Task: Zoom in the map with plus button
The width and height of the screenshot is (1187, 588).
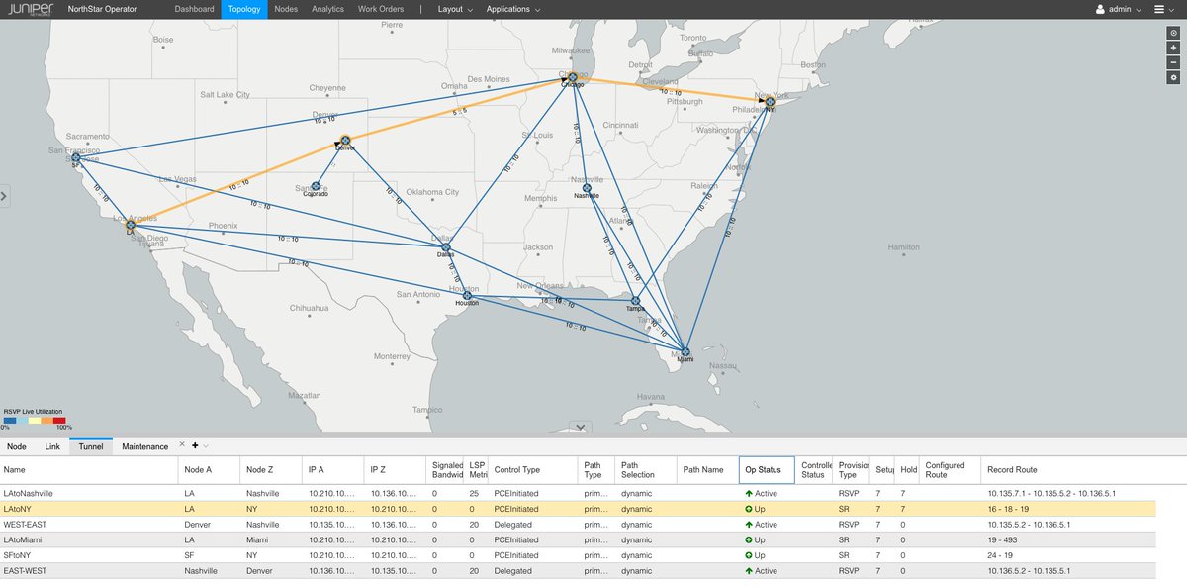Action: click(x=1173, y=48)
